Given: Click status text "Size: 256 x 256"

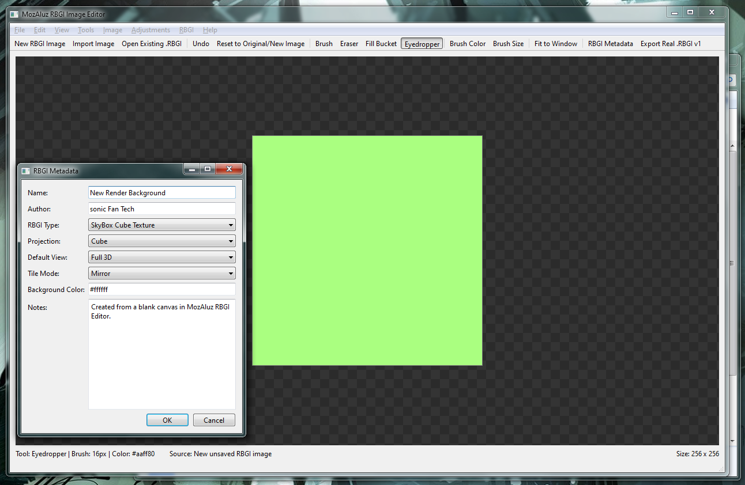Looking at the screenshot, I should [698, 454].
